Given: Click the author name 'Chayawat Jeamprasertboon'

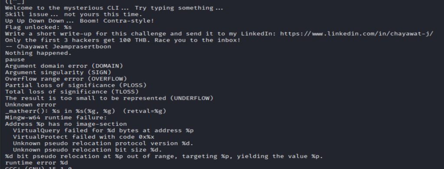Looking at the screenshot, I should click(x=64, y=47).
